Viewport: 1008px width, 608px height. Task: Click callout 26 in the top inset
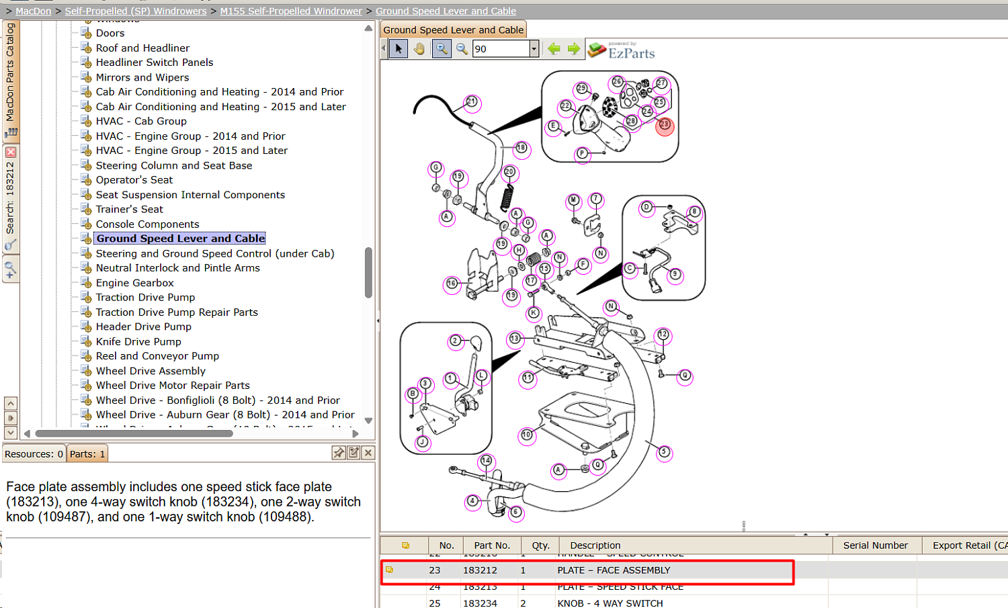[617, 82]
